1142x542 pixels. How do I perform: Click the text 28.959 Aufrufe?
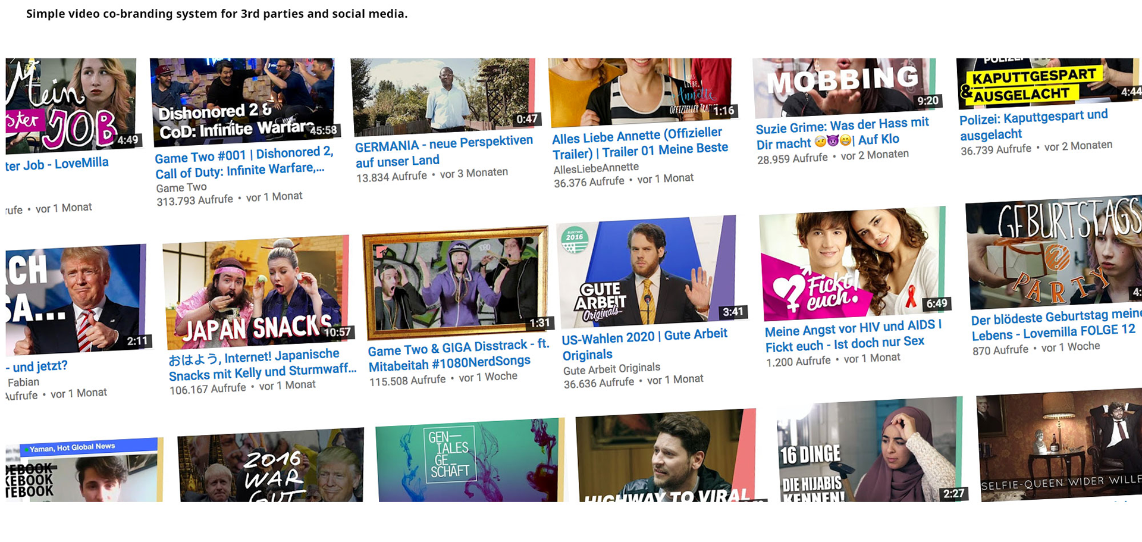[792, 159]
